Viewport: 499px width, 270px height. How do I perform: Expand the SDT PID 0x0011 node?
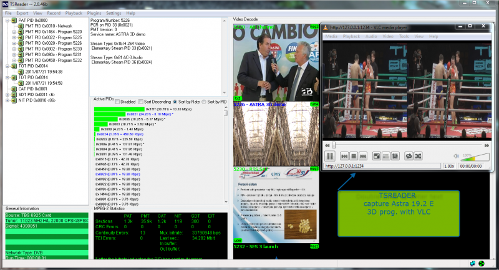click(x=7, y=95)
